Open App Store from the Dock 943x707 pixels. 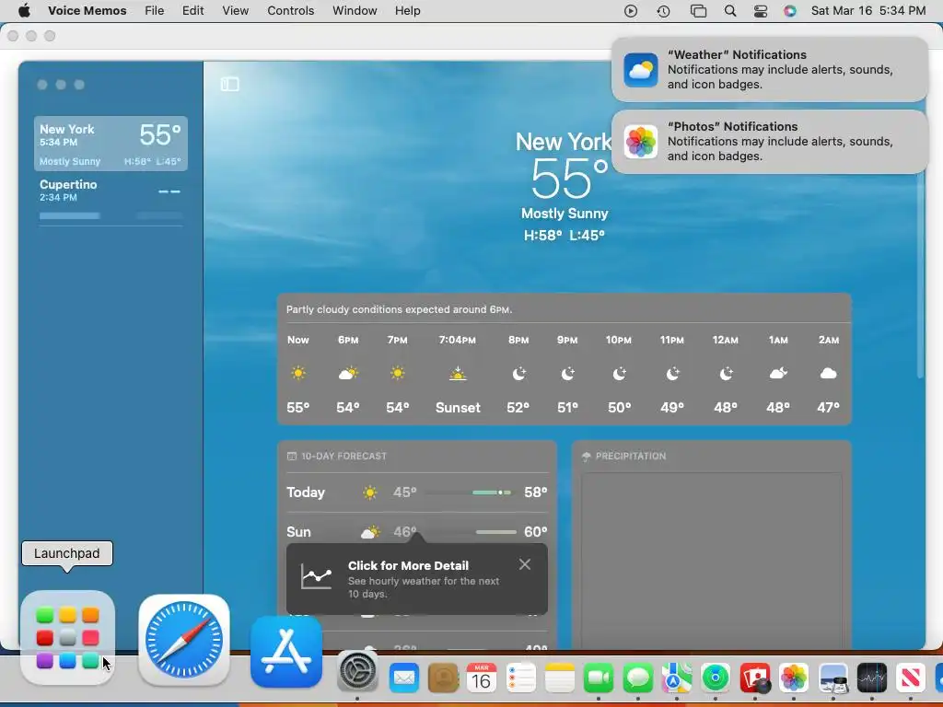(x=286, y=653)
